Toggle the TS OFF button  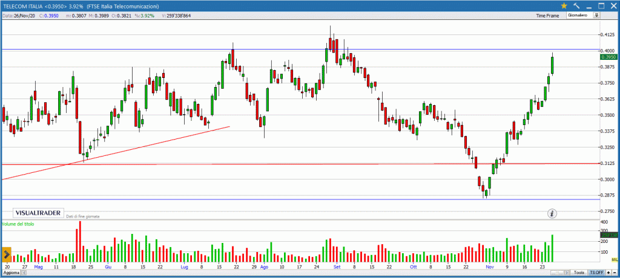tap(596, 273)
